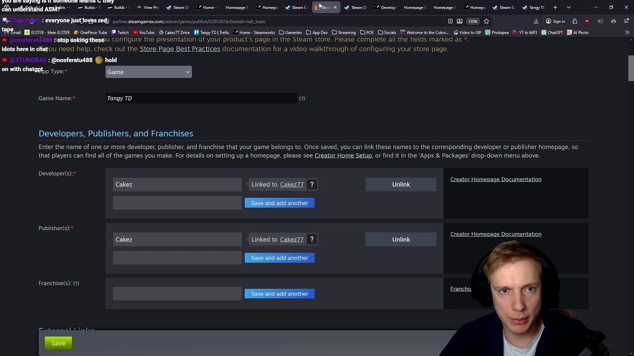The height and width of the screenshot is (356, 634).
Task: Open the Home - Steamworks bookmark
Action: [254, 33]
